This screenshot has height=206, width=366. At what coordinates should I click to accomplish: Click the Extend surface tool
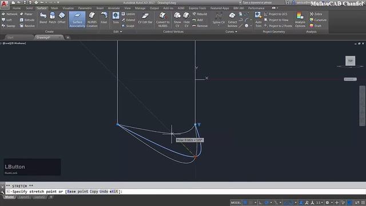[x=128, y=20]
